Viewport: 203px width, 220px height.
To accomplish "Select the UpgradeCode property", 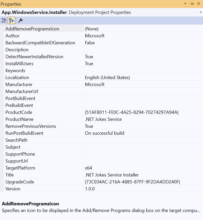I will 20,182.
